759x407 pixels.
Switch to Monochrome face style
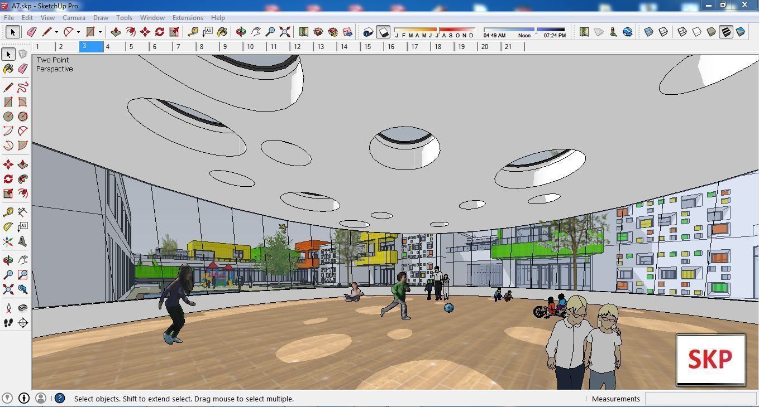(741, 32)
